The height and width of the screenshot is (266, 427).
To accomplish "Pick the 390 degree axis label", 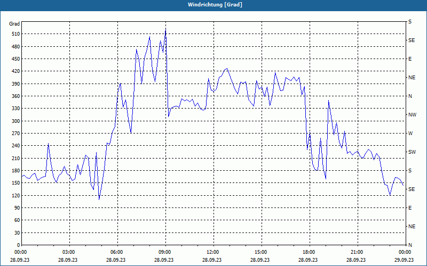I will [x=16, y=84].
